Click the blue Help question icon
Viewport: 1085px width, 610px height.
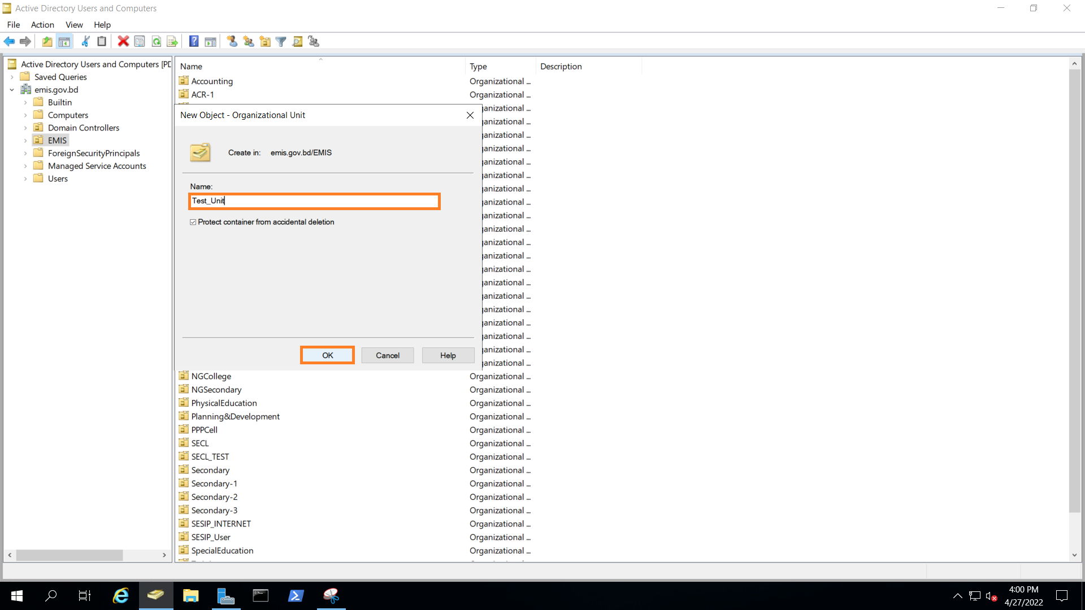point(194,41)
